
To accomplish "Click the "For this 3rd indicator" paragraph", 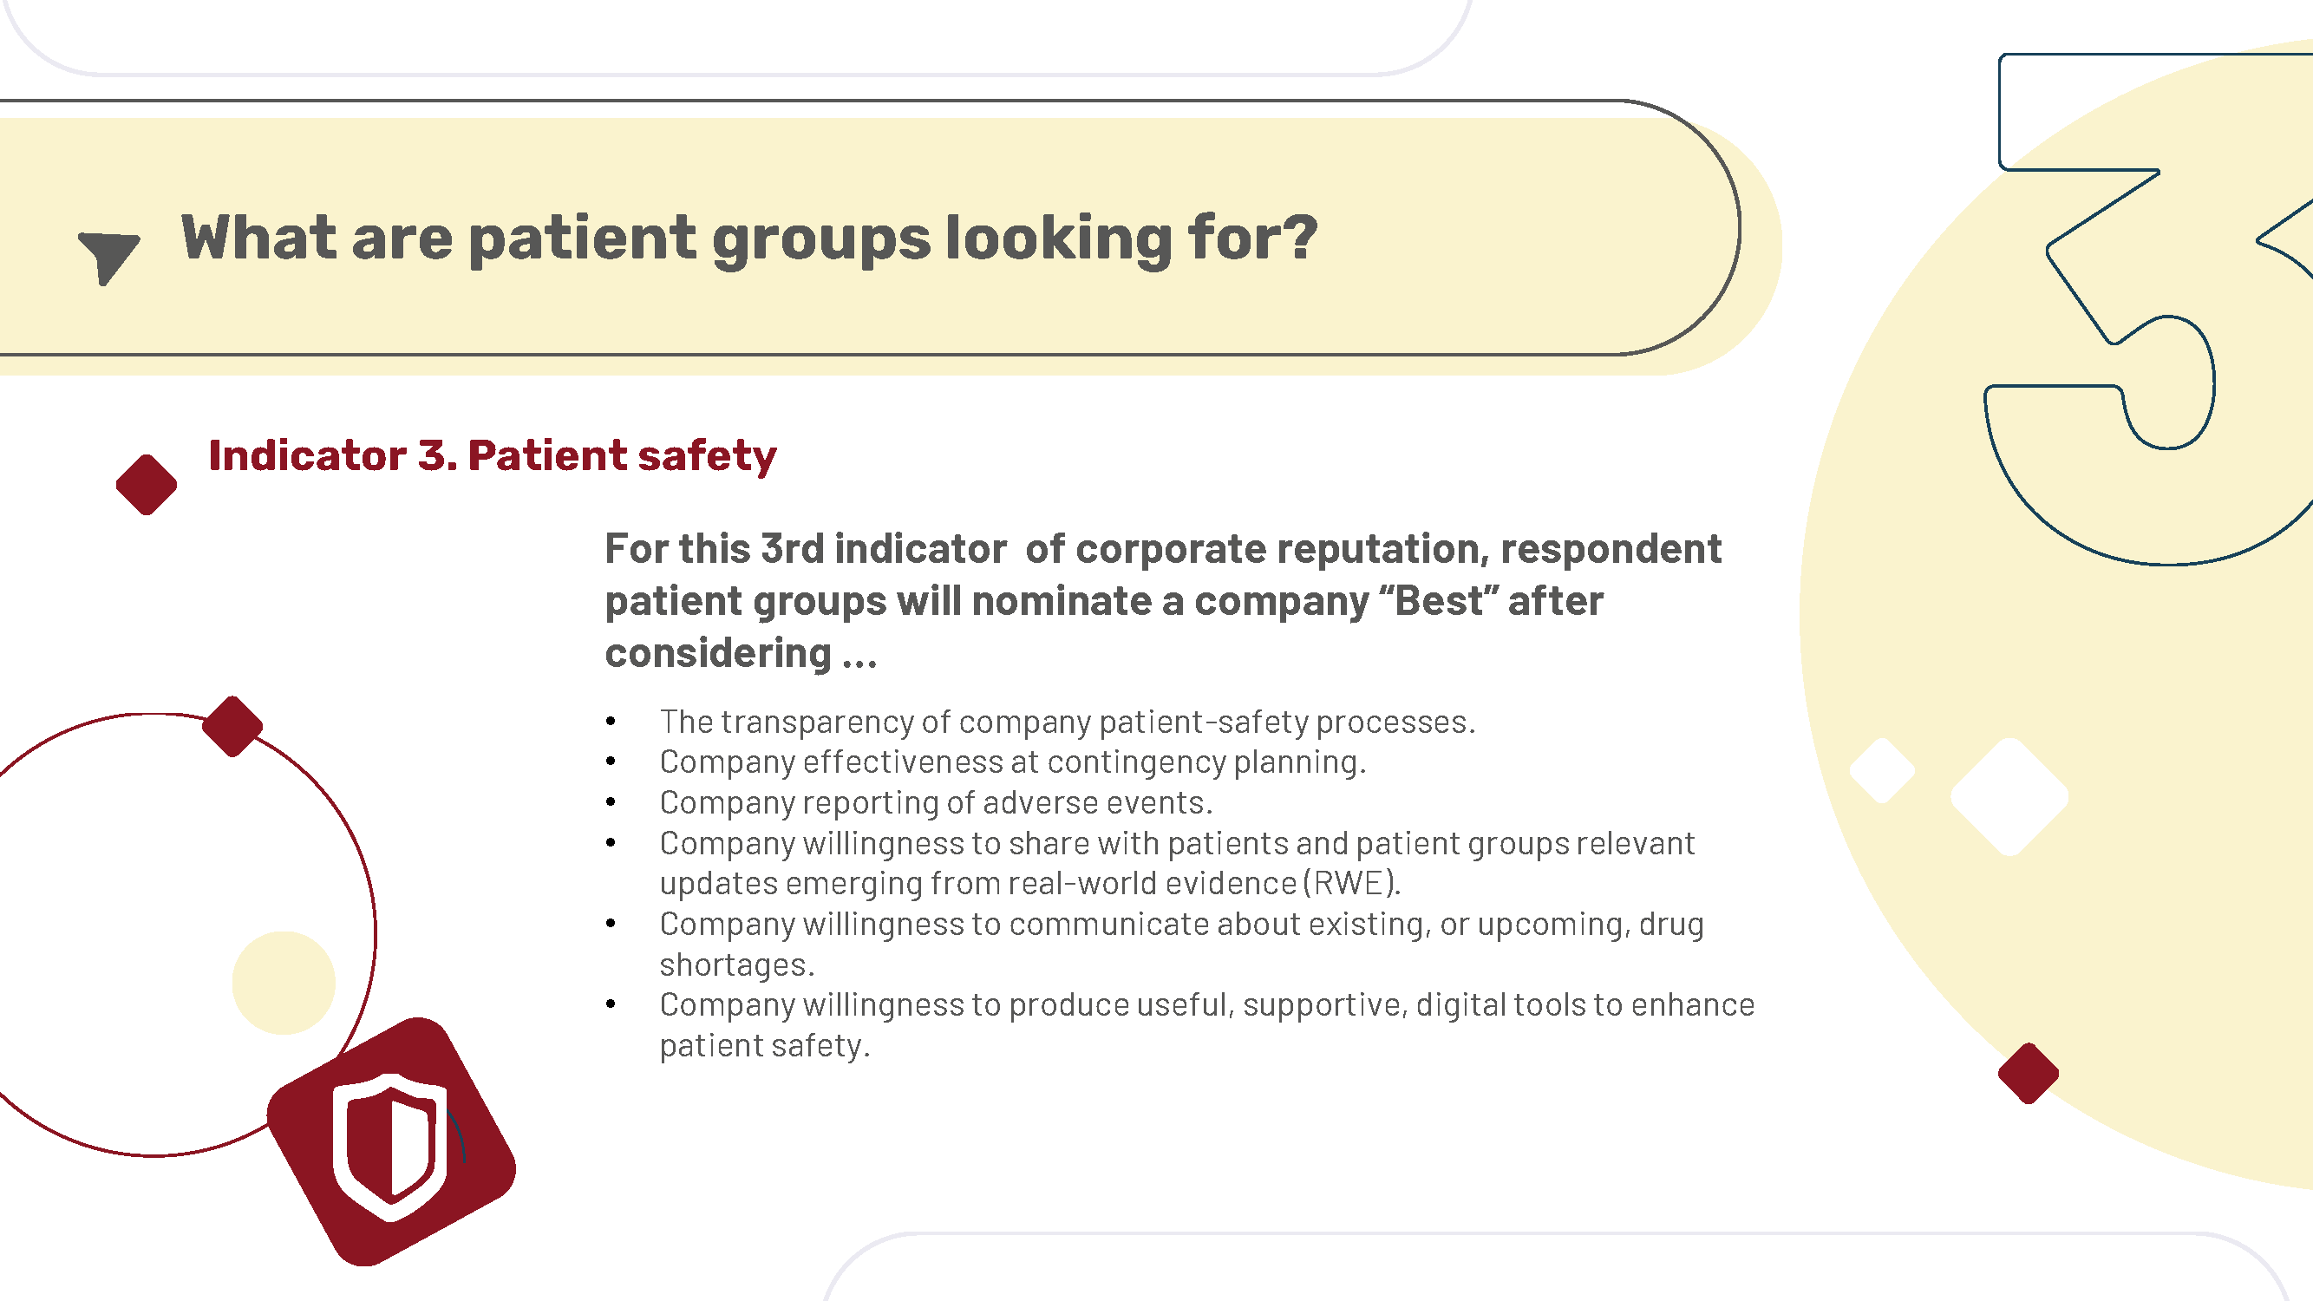I will click(1163, 601).
